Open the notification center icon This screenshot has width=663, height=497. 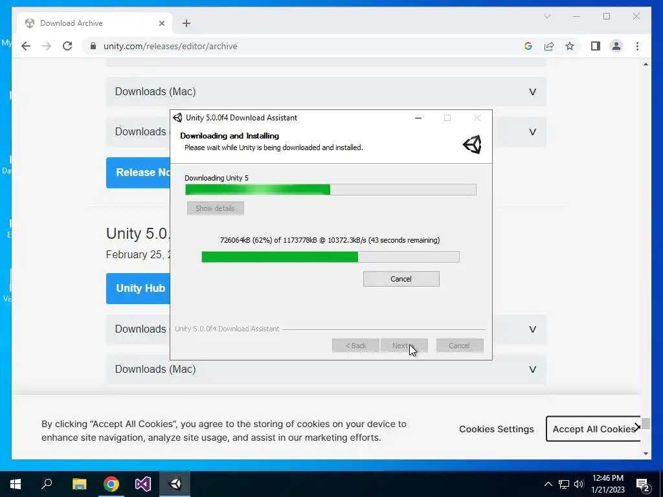pos(643,485)
